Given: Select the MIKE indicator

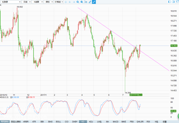Looking at the screenshot, I should 124,122.
